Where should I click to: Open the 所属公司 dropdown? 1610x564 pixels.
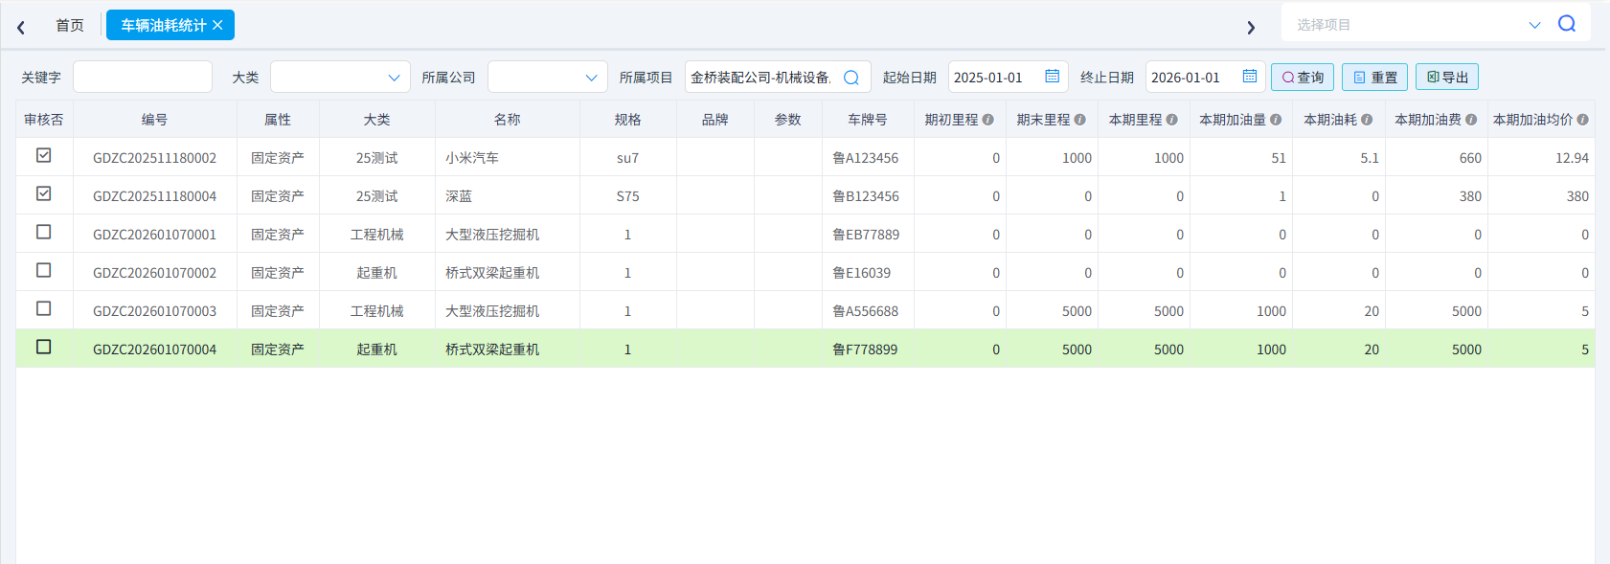pos(590,78)
